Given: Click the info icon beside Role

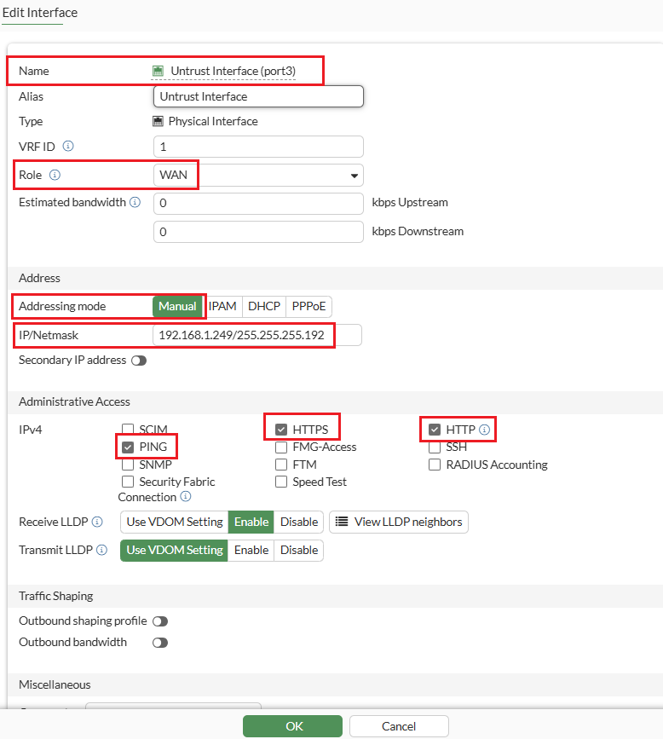Looking at the screenshot, I should [55, 175].
